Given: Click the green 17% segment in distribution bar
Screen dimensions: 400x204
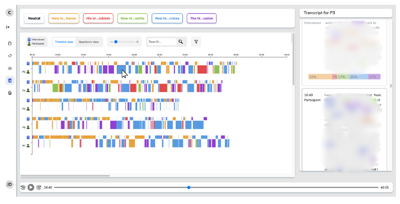Looking at the screenshot, I should click(x=343, y=77).
